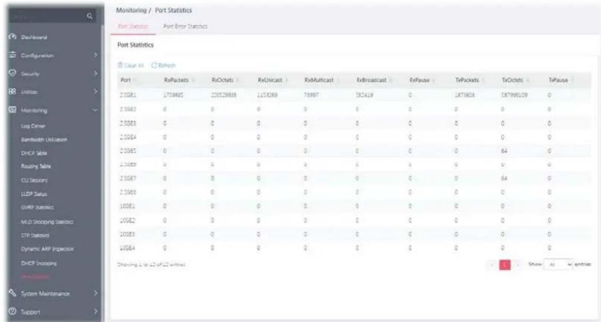
Task: Open DHCP Table page
Action: pos(34,153)
